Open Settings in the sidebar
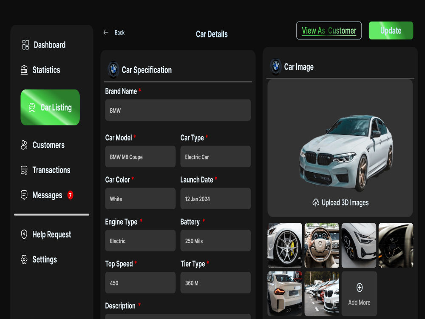 (x=39, y=259)
